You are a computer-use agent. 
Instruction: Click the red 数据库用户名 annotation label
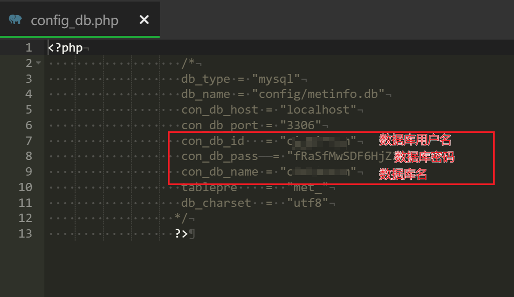pos(415,140)
